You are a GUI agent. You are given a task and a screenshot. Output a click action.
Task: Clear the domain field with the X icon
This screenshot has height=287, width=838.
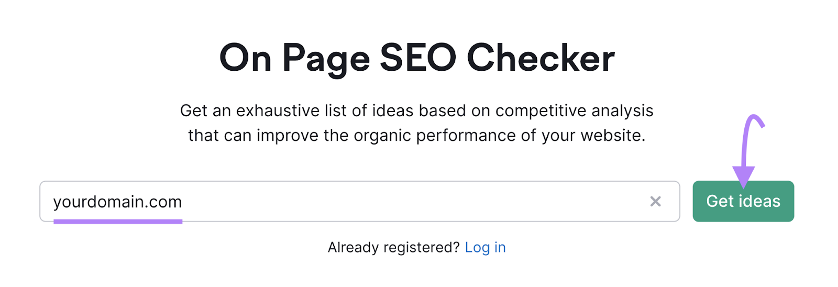[x=655, y=202]
